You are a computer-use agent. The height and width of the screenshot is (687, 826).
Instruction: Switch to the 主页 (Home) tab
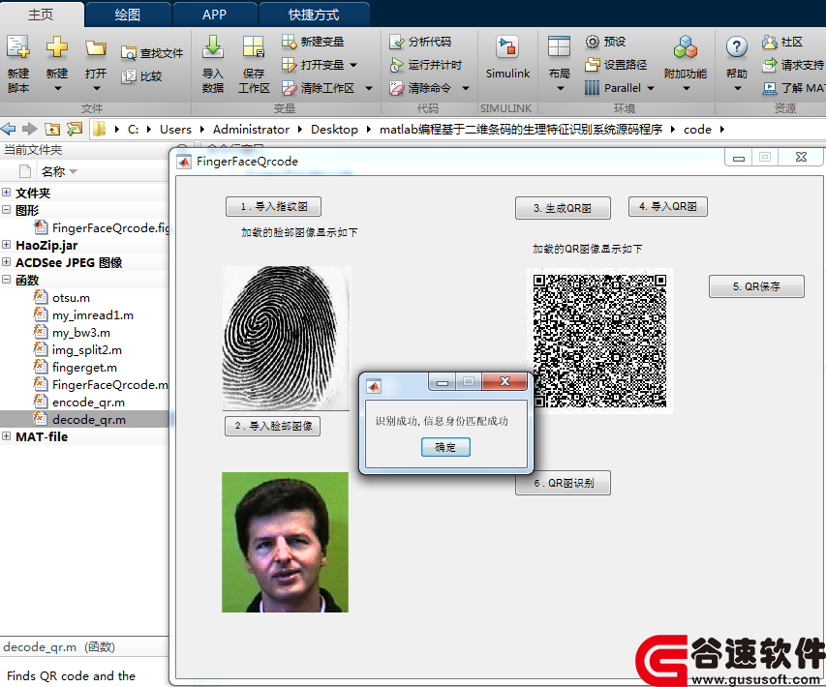click(41, 15)
